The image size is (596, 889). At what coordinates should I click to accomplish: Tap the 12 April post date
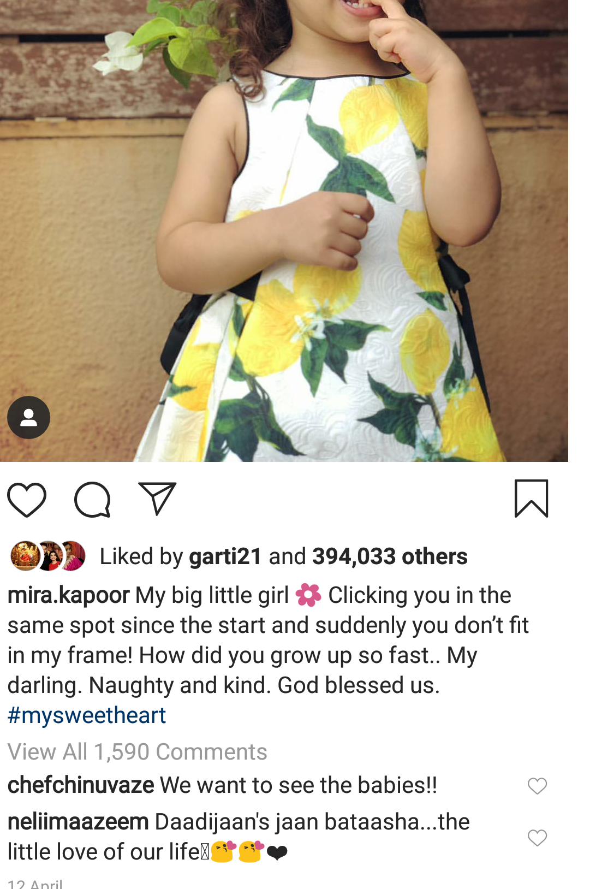pyautogui.click(x=35, y=884)
